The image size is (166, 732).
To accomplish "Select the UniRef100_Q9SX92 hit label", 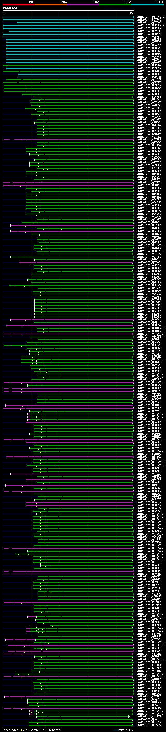I will (x=149, y=85).
